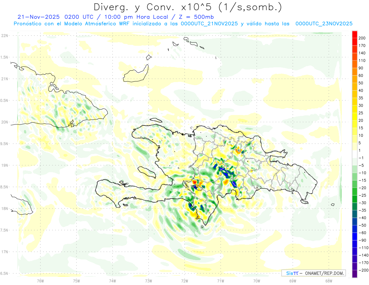Image resolution: width=369 pixels, height=285 pixels.
Task: Click the green color bar segment between -25 and -30
Action: click(355, 199)
